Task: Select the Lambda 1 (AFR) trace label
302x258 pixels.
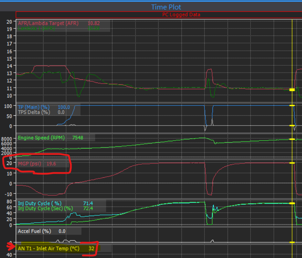Action: tap(37, 28)
